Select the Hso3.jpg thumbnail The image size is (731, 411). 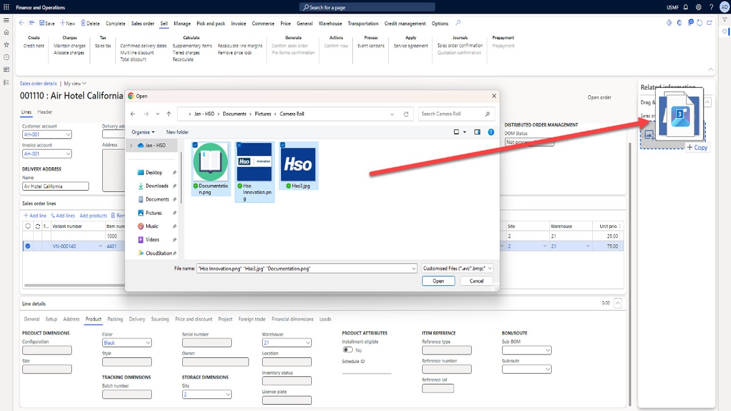(299, 164)
